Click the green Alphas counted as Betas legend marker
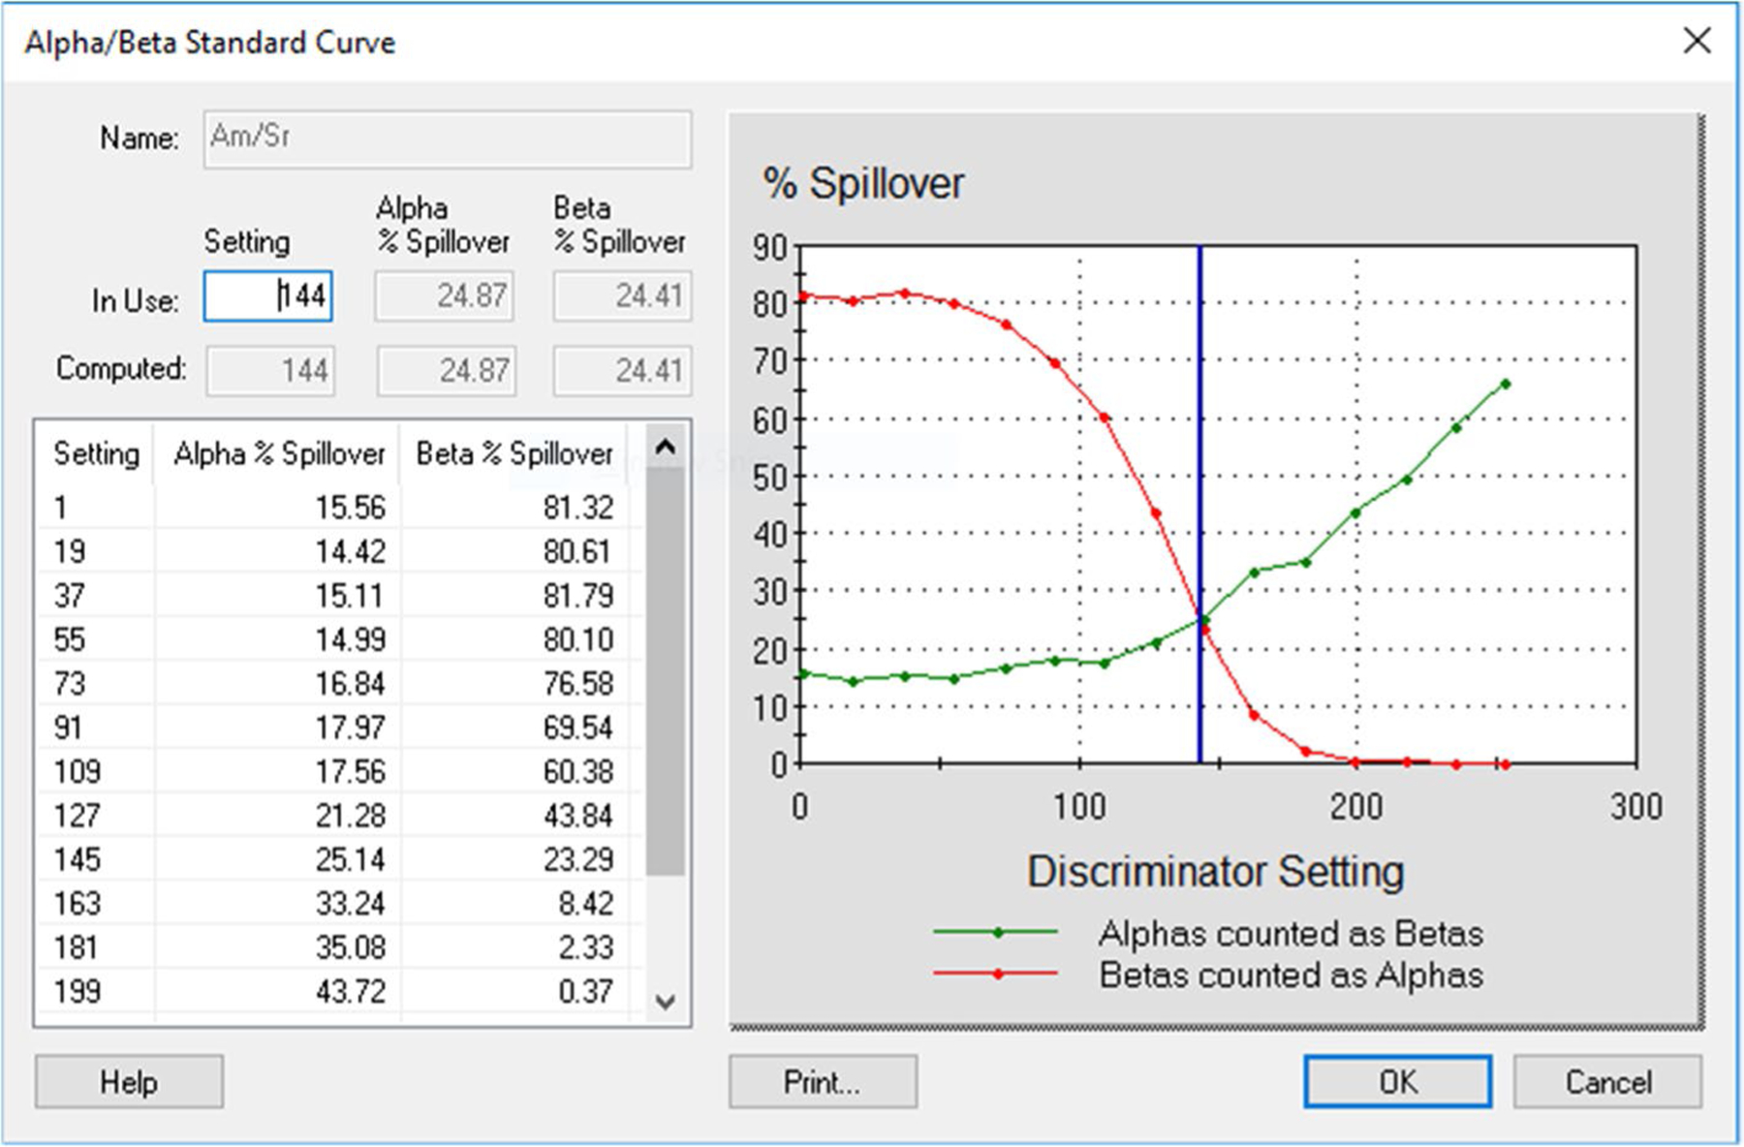The image size is (1744, 1147). point(997,933)
